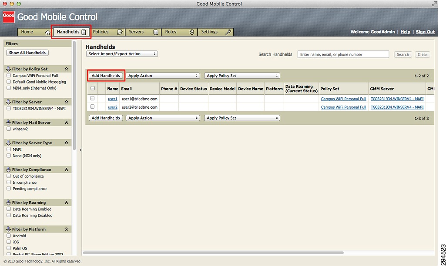Go to the Home tab
The width and height of the screenshot is (446, 266).
(35, 32)
